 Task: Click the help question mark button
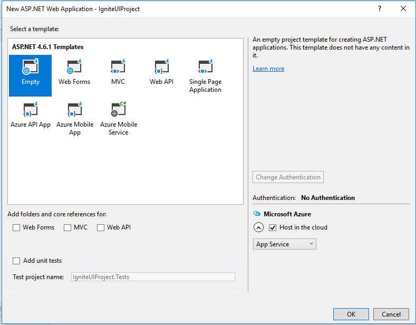(x=379, y=8)
